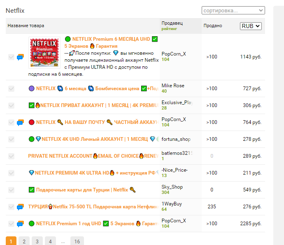Click sold count 235
284x245 pixels.
pyautogui.click(x=212, y=207)
